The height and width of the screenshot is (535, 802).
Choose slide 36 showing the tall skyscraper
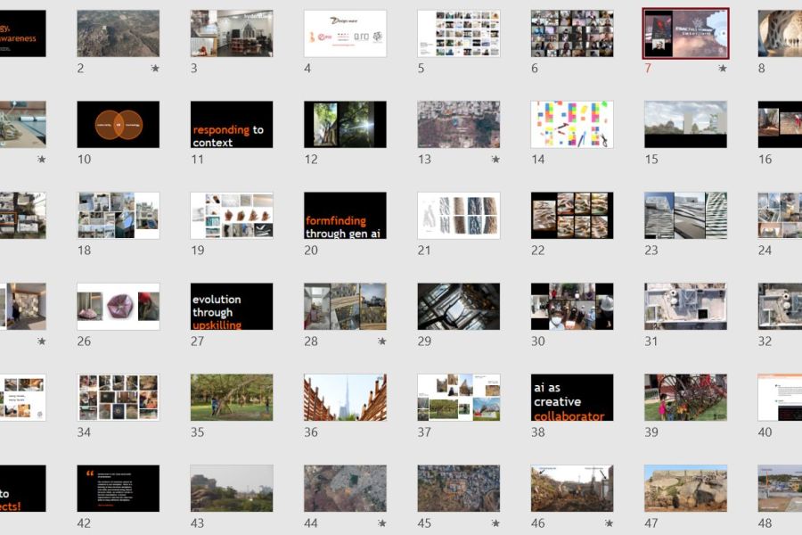[345, 397]
